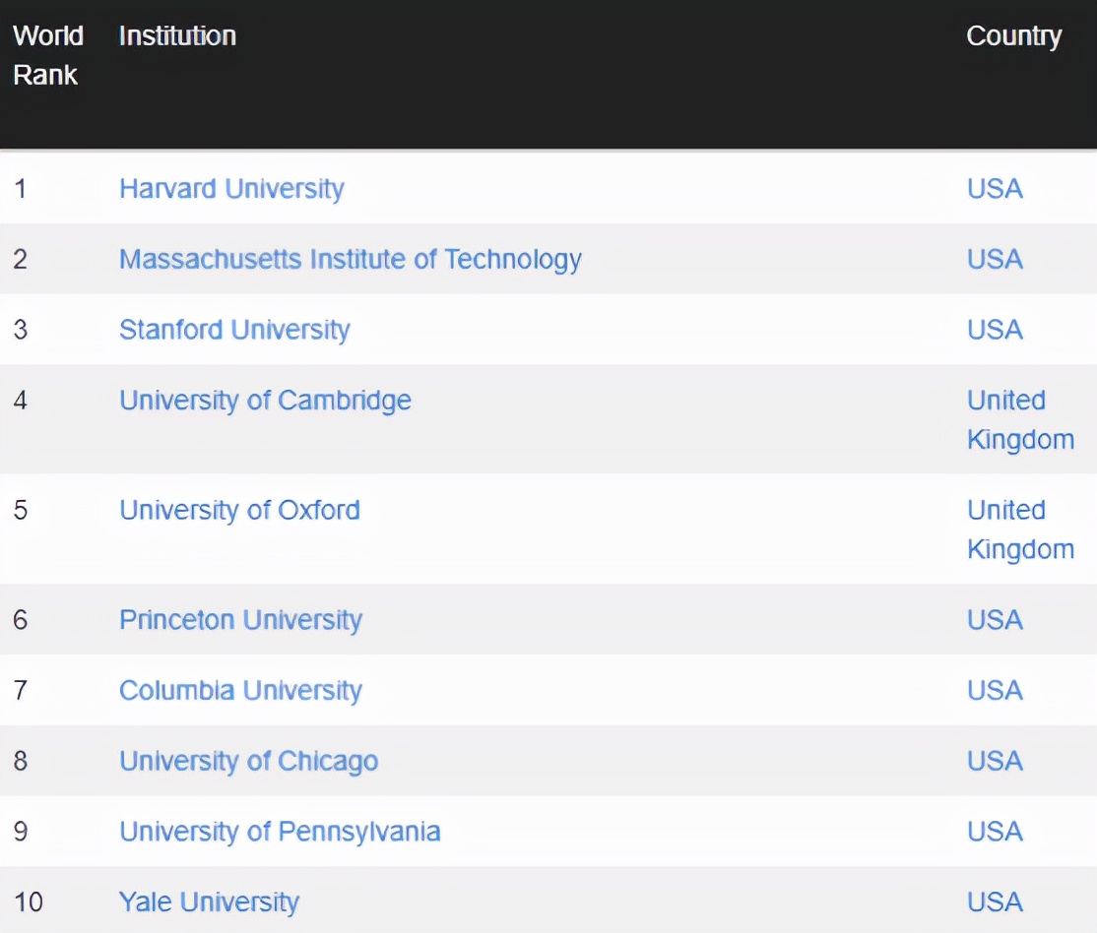Open the Columbia University link
This screenshot has width=1097, height=933.
[240, 691]
